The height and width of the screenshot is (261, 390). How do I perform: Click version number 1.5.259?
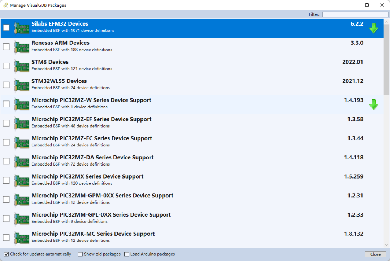(354, 176)
